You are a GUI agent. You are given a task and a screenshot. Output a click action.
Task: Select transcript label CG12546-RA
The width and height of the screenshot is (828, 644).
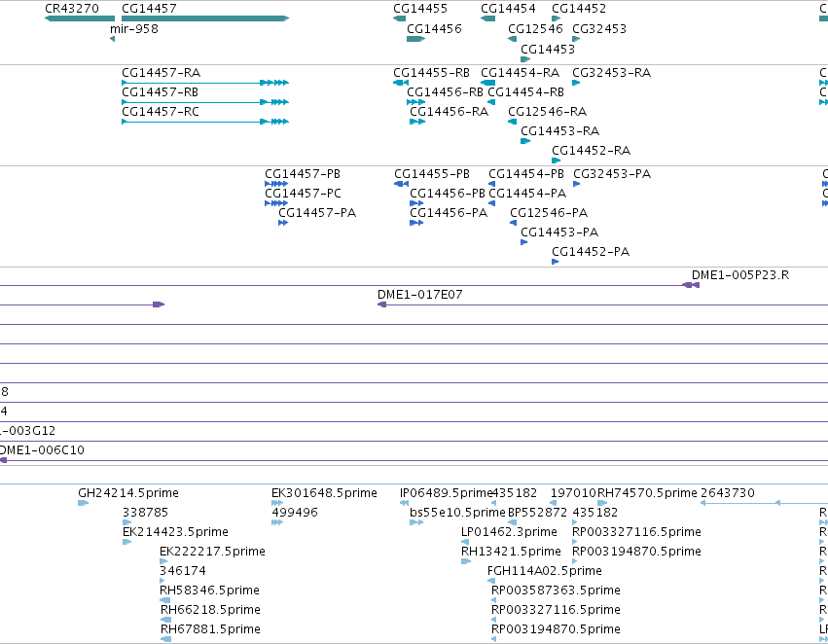(548, 112)
